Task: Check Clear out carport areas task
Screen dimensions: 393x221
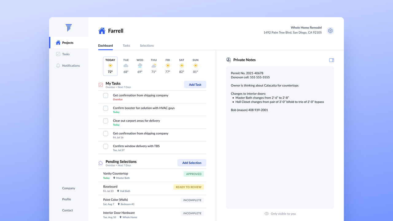Action: 106,121
